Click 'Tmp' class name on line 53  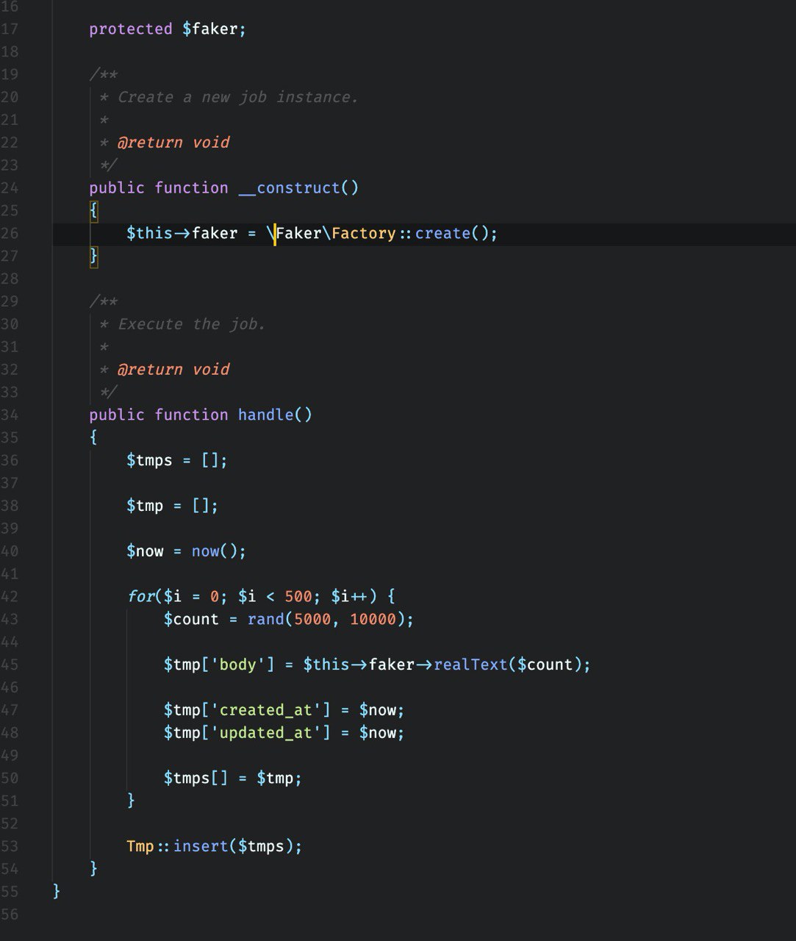tap(140, 846)
